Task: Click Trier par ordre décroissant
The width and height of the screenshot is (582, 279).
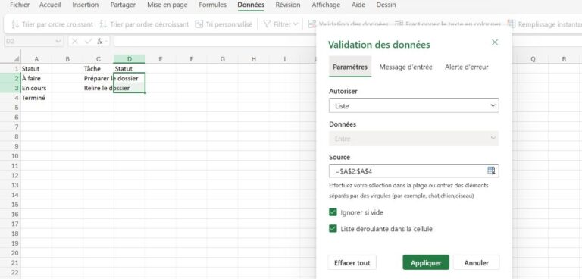Action: (145, 24)
